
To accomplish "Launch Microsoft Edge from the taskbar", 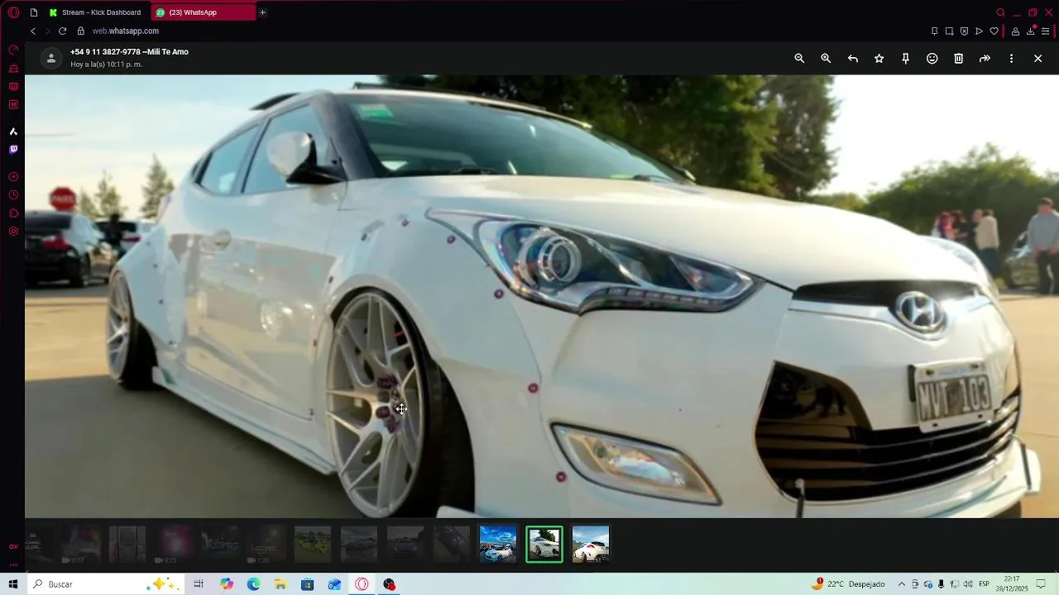I will (x=253, y=584).
